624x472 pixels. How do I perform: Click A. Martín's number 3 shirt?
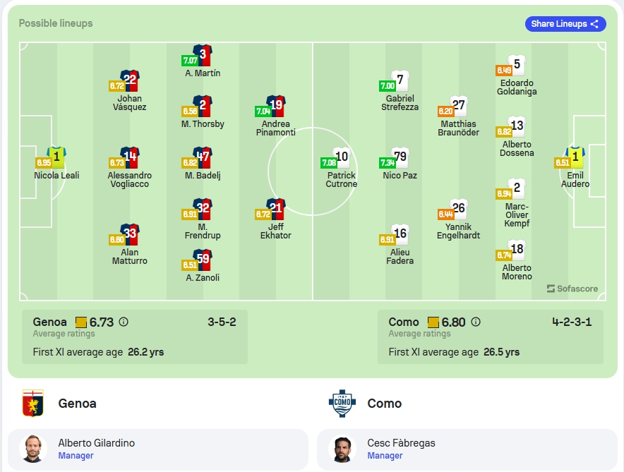coord(203,55)
